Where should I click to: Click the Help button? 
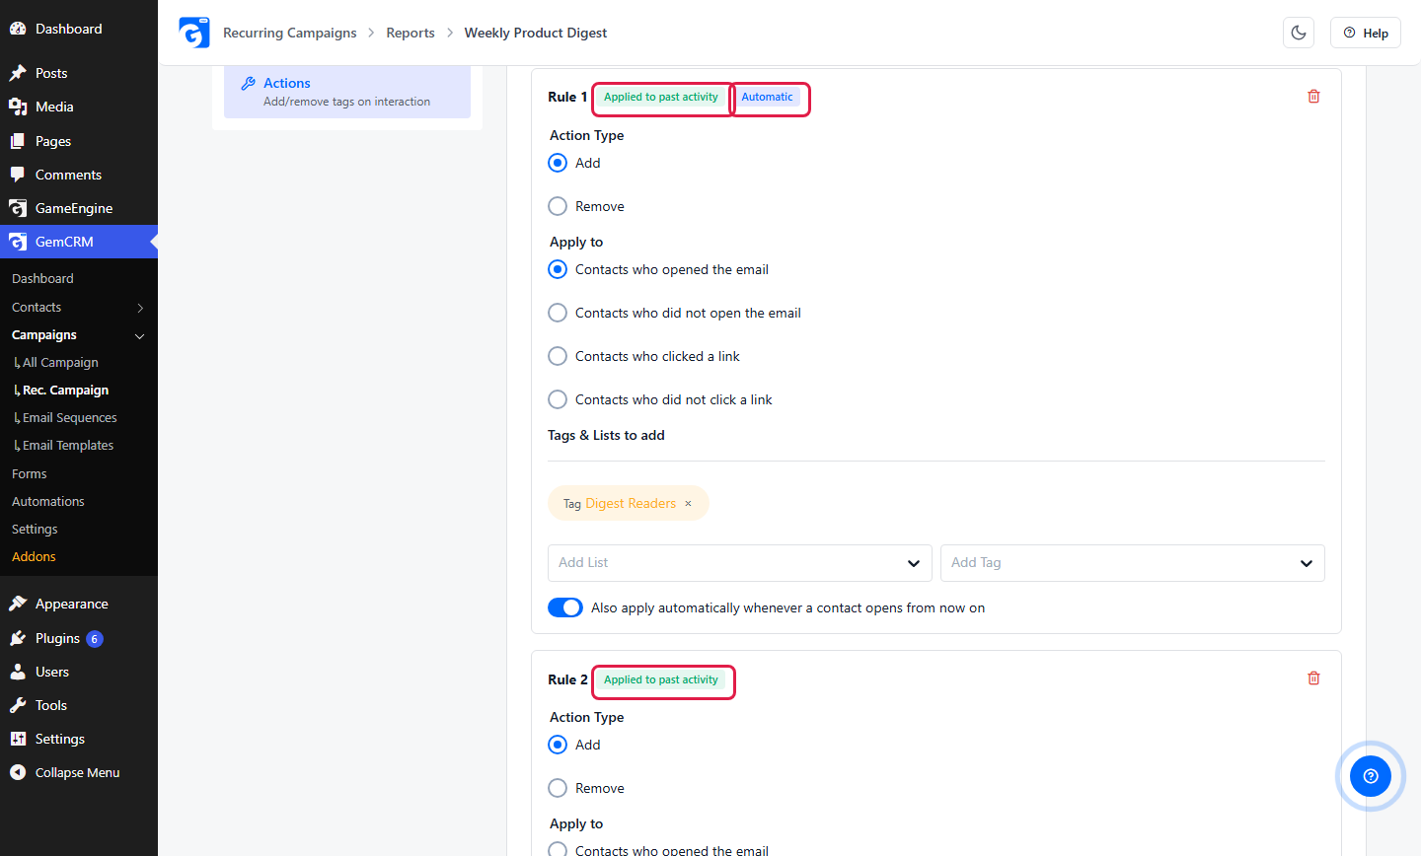click(1366, 33)
